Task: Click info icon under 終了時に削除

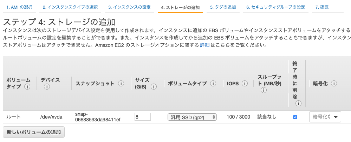Action: coord(298,104)
